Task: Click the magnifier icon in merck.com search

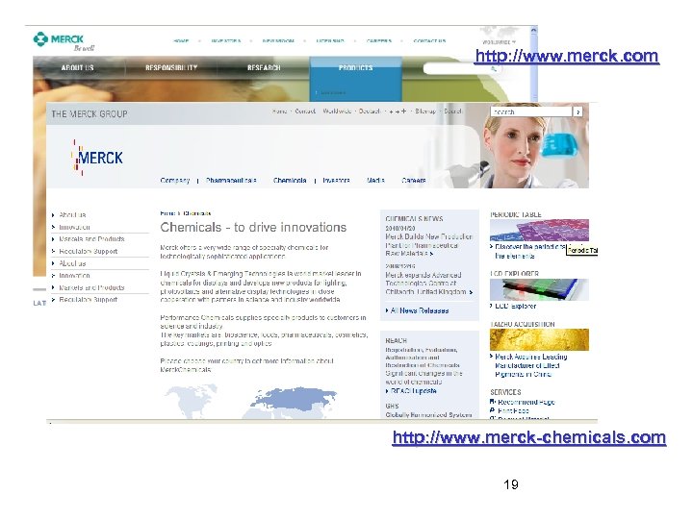Action: point(494,69)
